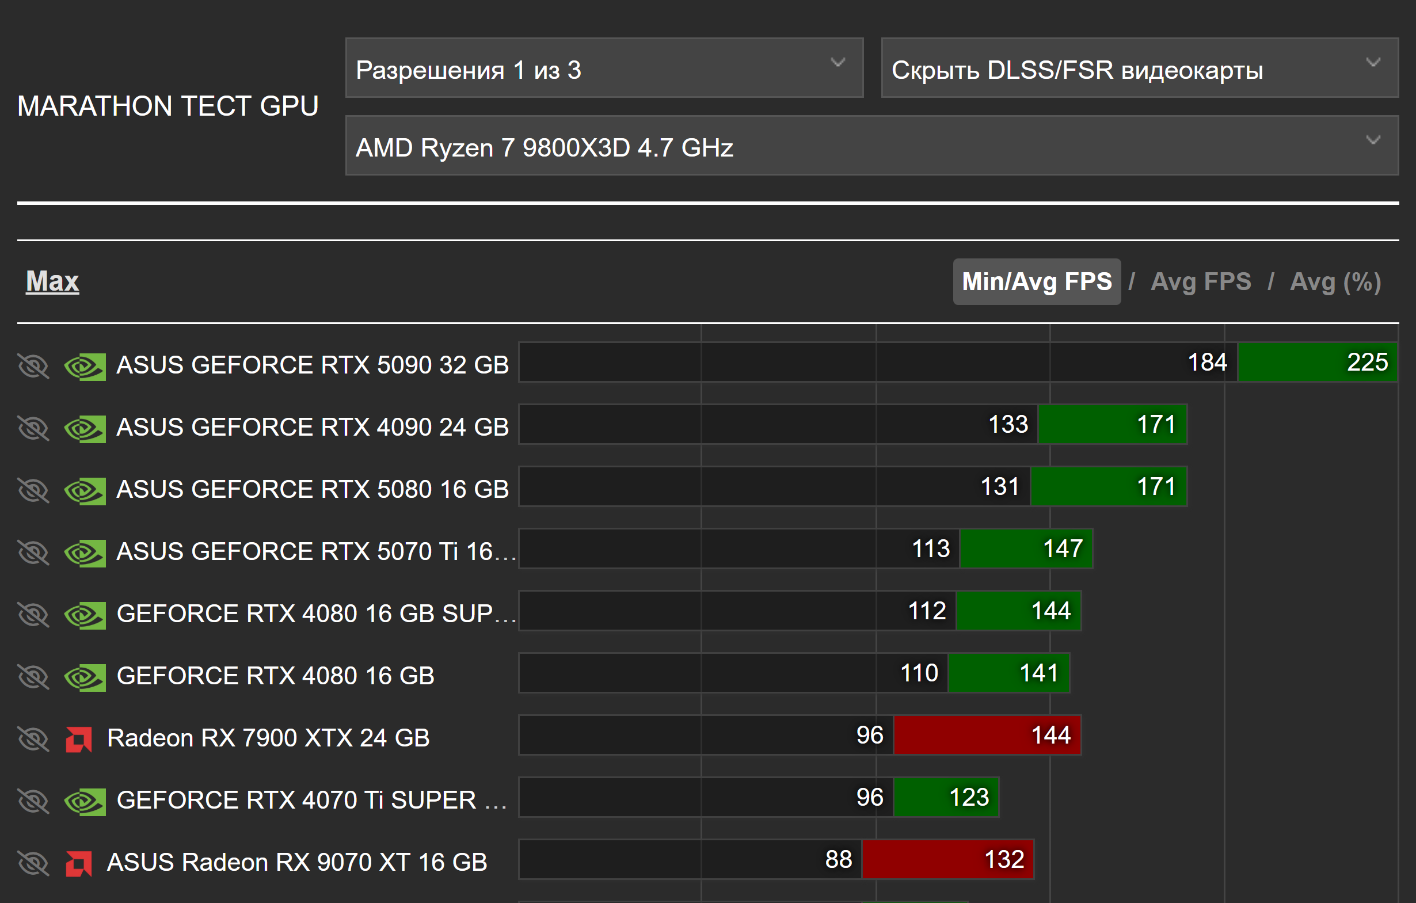Click the green 225 bar of RTX 5090
The image size is (1416, 903).
coord(1316,363)
